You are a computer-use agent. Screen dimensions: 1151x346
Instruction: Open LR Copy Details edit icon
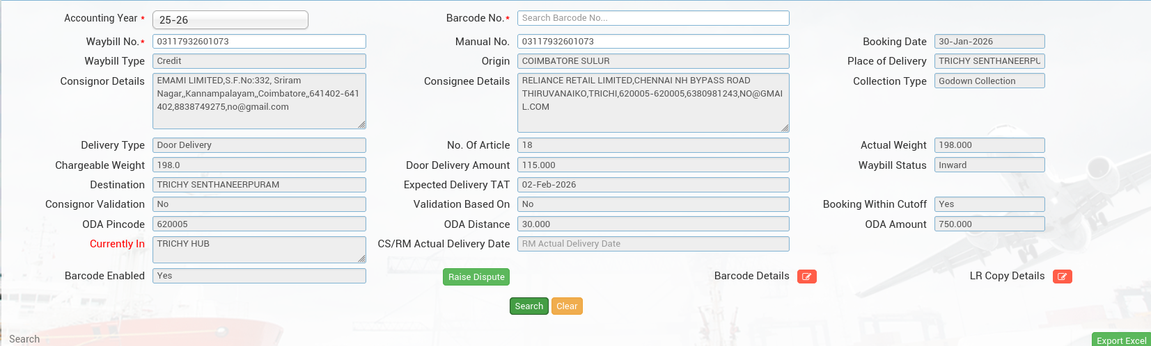pos(1062,277)
